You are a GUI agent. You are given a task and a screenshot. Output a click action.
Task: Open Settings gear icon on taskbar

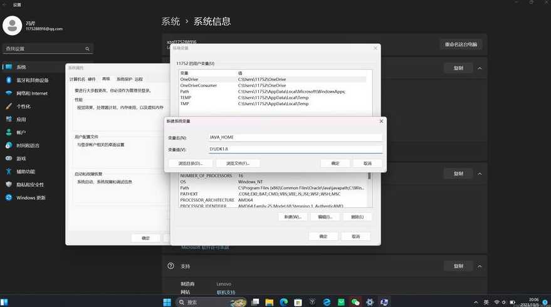pos(370,302)
